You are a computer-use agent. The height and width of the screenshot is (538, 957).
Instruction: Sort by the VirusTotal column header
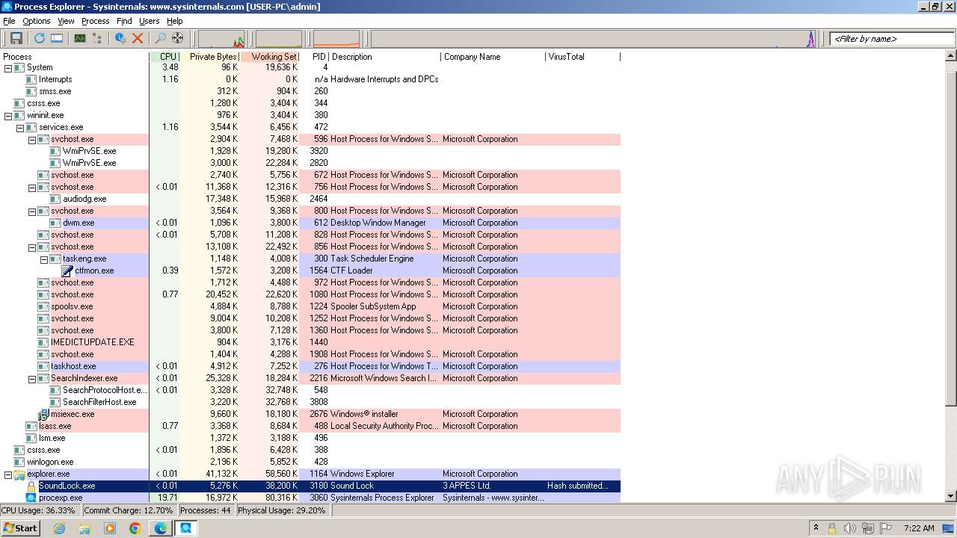[582, 56]
